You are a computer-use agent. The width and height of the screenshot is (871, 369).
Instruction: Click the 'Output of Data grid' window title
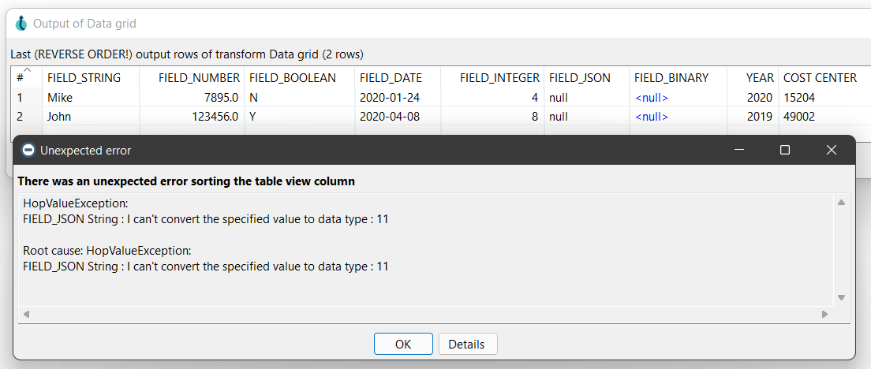point(84,24)
